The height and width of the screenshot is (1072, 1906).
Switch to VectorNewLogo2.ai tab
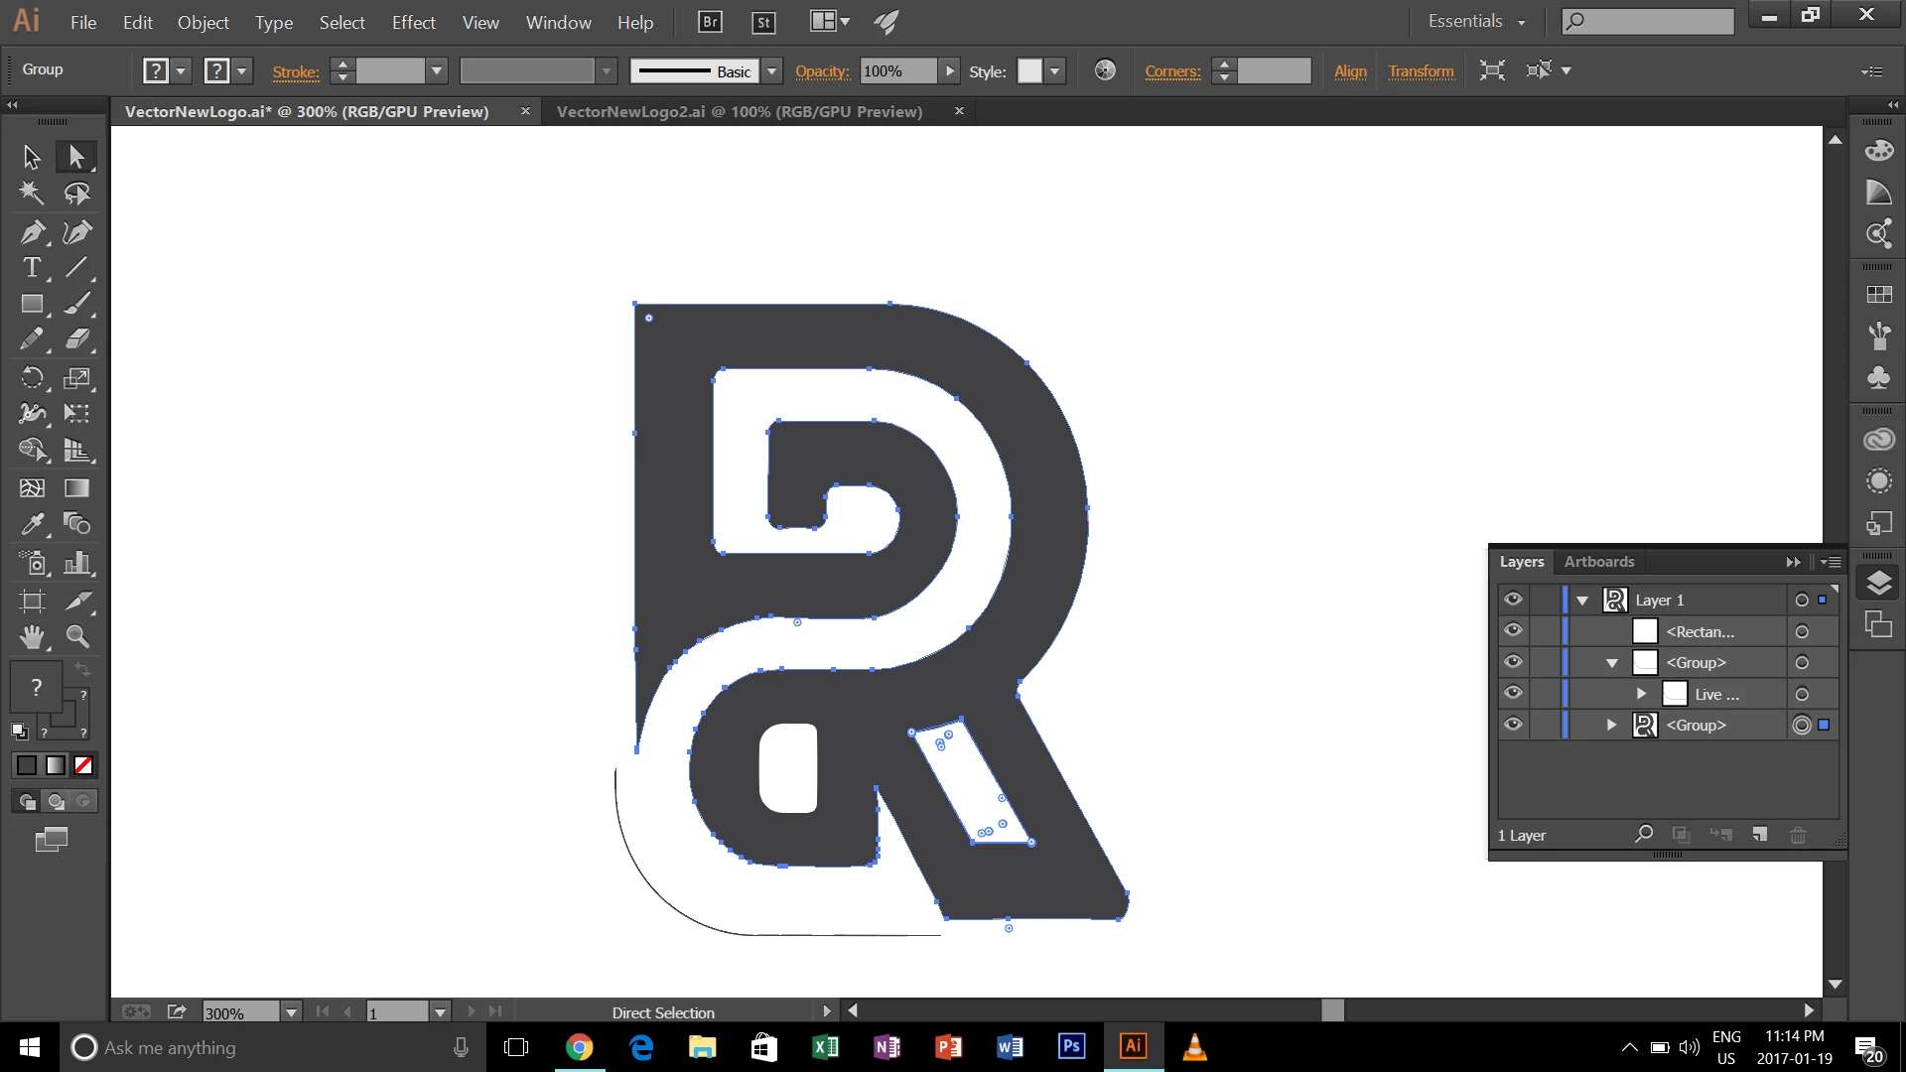point(739,111)
